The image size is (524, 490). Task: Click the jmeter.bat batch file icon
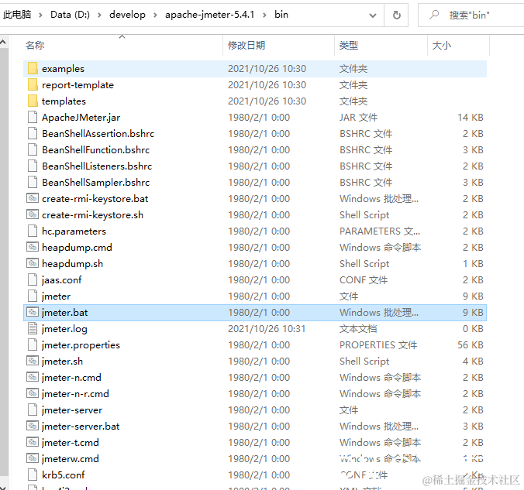33,313
